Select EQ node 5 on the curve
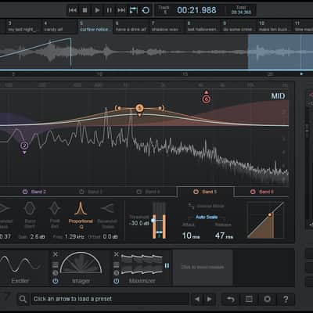The width and height of the screenshot is (313, 313). pyautogui.click(x=139, y=108)
